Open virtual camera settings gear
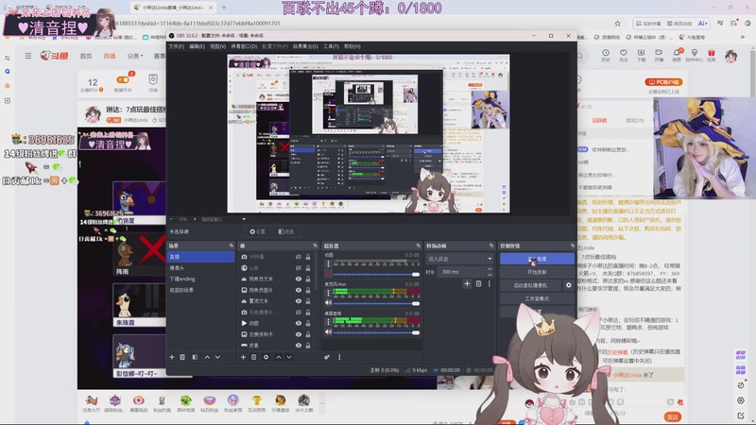Viewport: 756px width, 425px height. (x=569, y=285)
